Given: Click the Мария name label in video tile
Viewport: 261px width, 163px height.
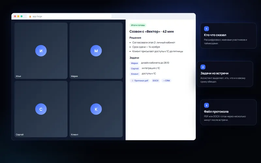Looking at the screenshot, I should point(74,76).
